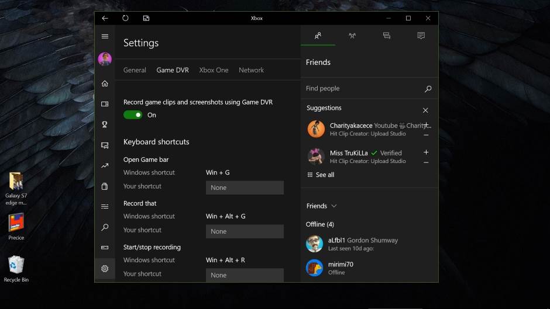Open the Settings gear icon
Screen dimensions: 550x309
coord(105,269)
